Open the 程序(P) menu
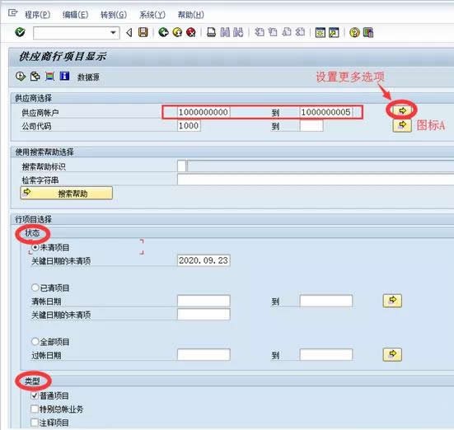 point(37,15)
